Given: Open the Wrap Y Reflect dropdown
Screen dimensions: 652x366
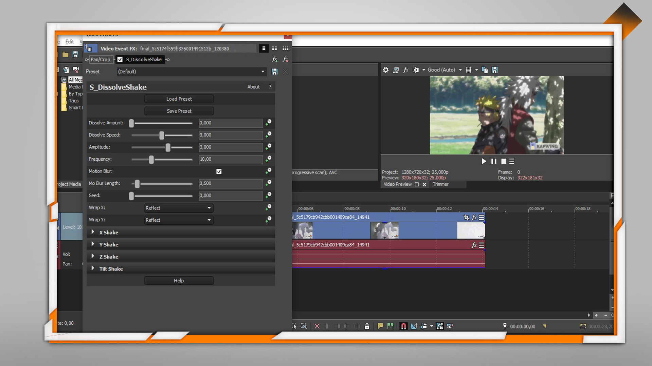Looking at the screenshot, I should tap(179, 220).
